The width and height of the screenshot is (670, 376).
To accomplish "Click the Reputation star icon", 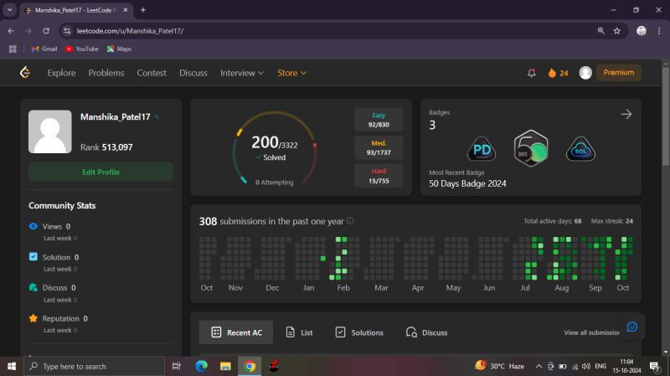I will (33, 318).
